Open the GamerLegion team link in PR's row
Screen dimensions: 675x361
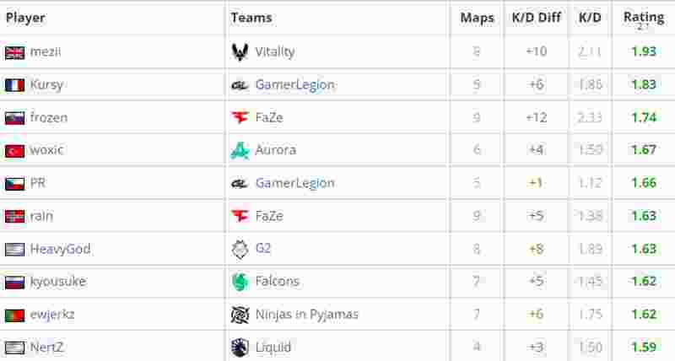294,183
